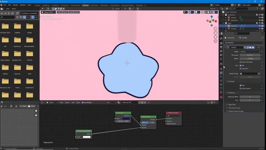Viewport: 266px width, 150px height.
Task: Open the Output properties tab icon
Action: click(221, 47)
